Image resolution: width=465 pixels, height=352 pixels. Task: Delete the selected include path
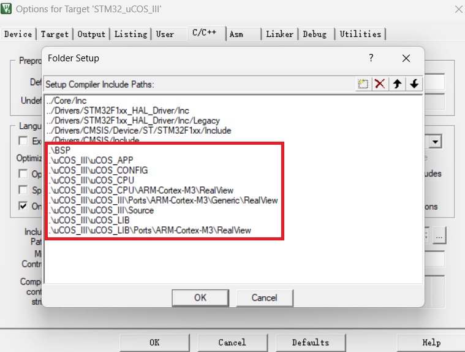pos(380,84)
